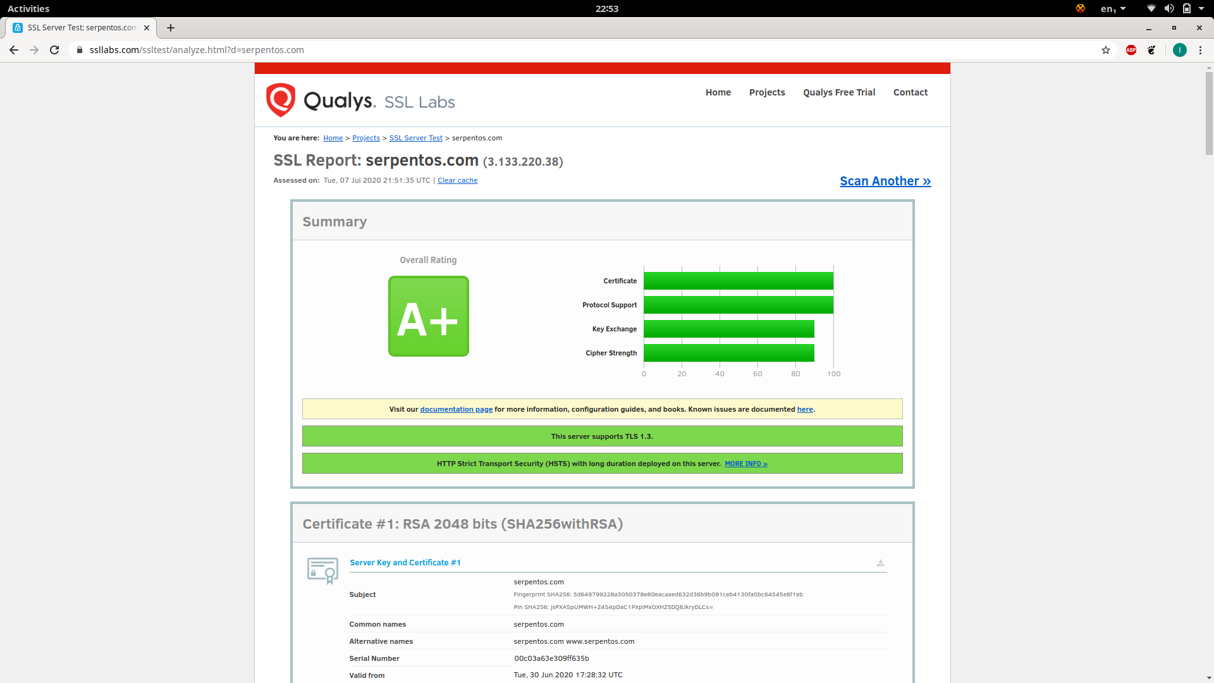Screen dimensions: 1214x683
Task: Bookmark this page with the star icon
Action: point(1106,50)
